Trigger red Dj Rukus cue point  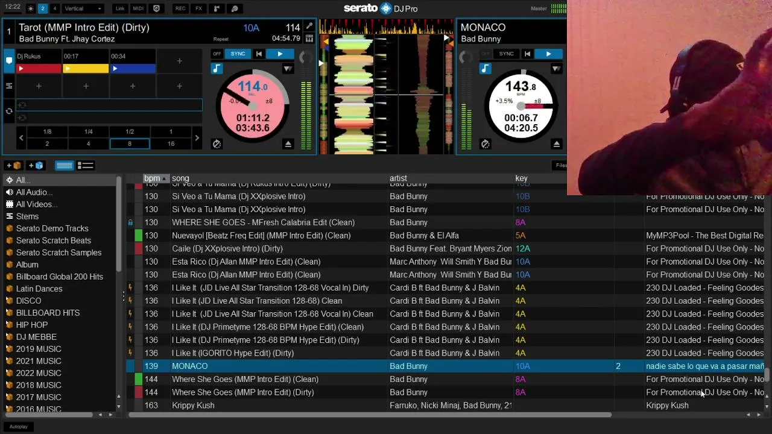39,69
